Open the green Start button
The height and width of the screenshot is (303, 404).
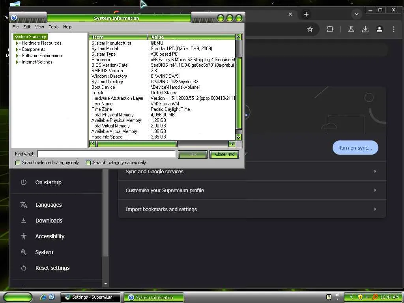[18, 297]
